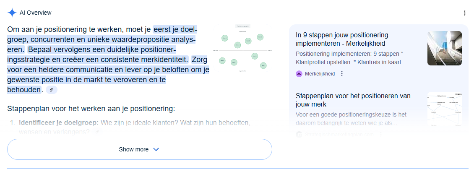Open the three-dot menu beside Merkelijkheid
Screen dimensions: 474x177
point(342,73)
